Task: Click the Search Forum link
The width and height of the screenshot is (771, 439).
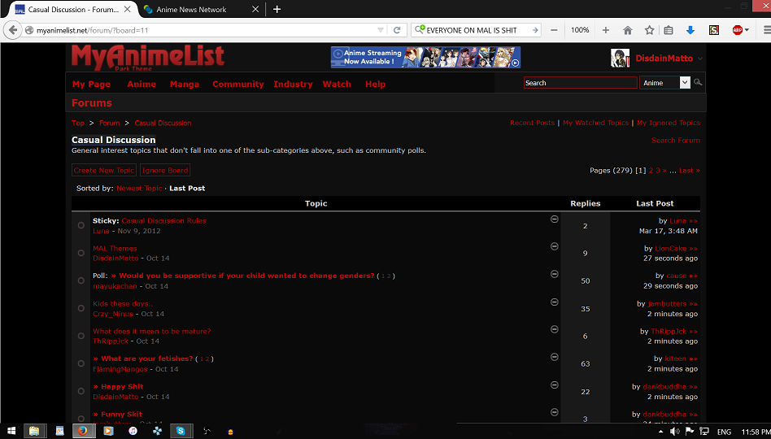Action: click(676, 140)
